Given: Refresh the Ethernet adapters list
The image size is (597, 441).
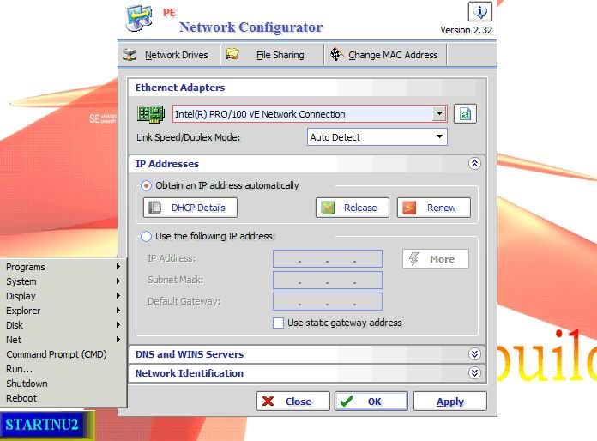Looking at the screenshot, I should click(x=465, y=114).
